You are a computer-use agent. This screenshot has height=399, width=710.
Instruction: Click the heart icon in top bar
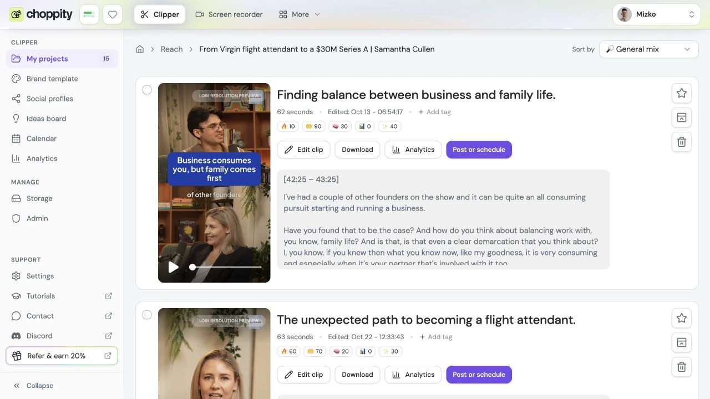tap(113, 14)
